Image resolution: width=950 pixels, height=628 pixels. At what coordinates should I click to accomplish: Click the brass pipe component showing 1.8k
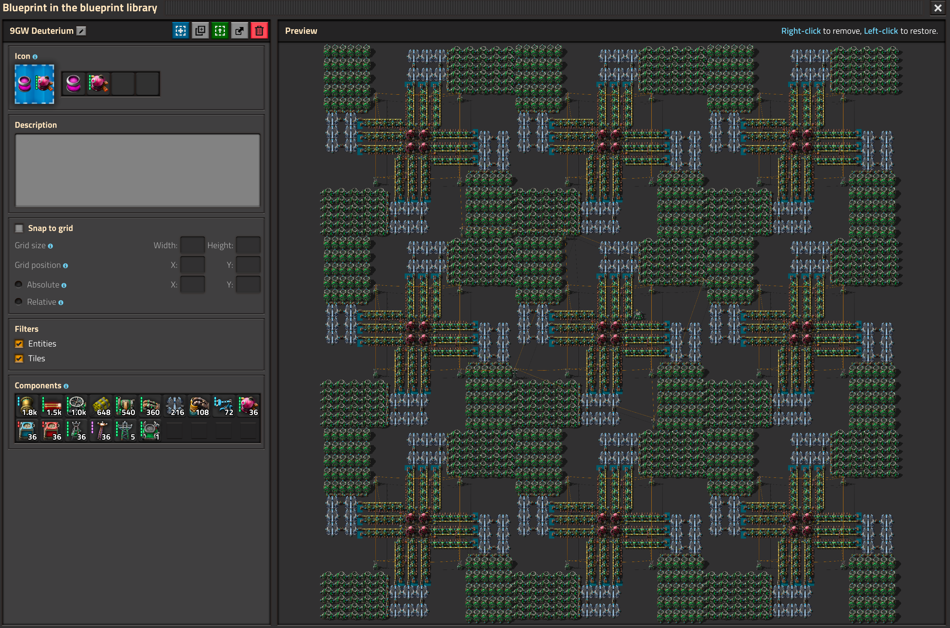coord(27,406)
